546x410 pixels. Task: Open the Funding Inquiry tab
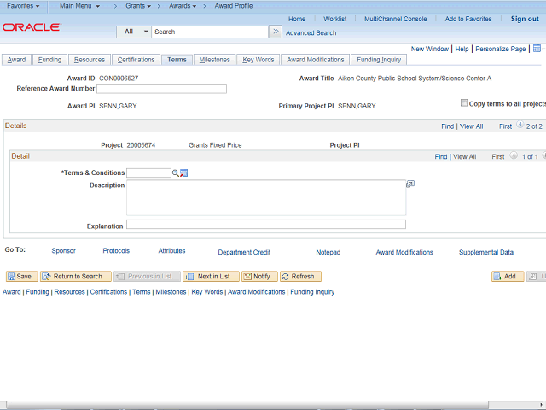379,60
